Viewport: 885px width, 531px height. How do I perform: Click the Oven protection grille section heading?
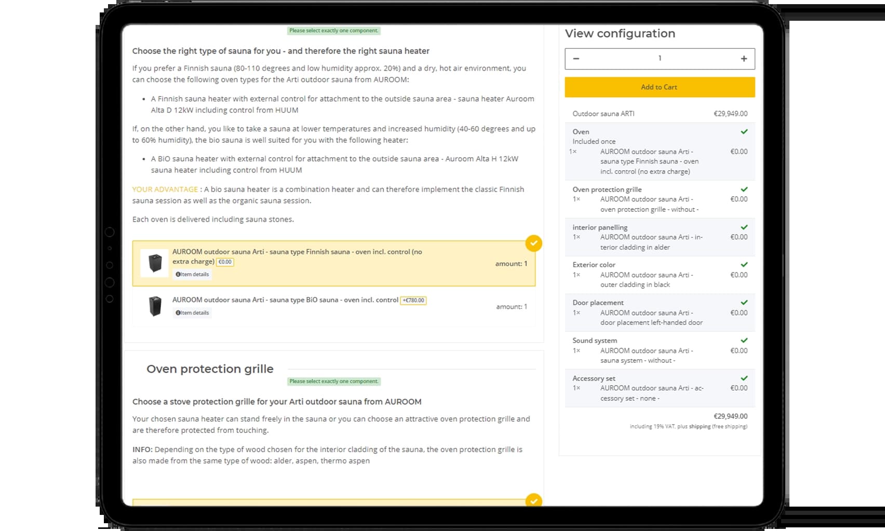[x=210, y=369]
